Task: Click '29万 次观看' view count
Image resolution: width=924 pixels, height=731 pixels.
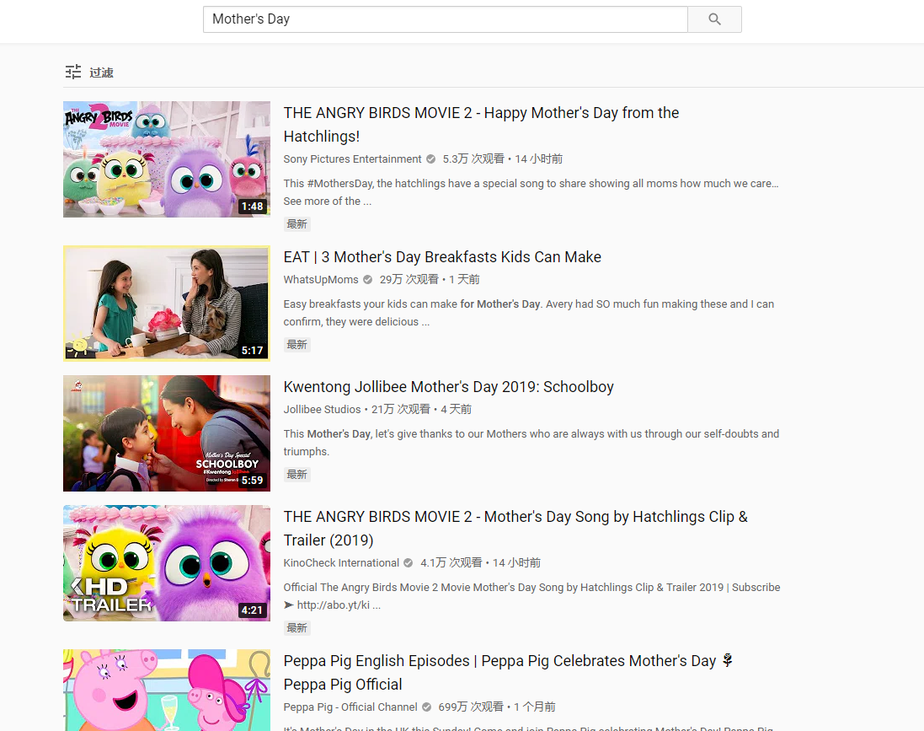Action: [409, 280]
